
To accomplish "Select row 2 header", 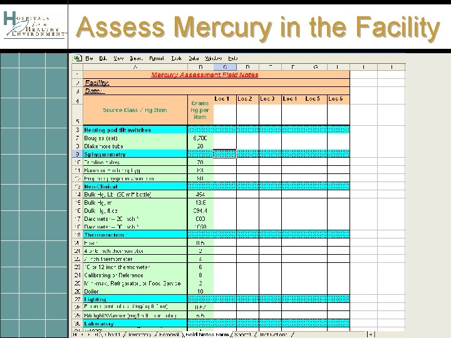I will coord(78,83).
